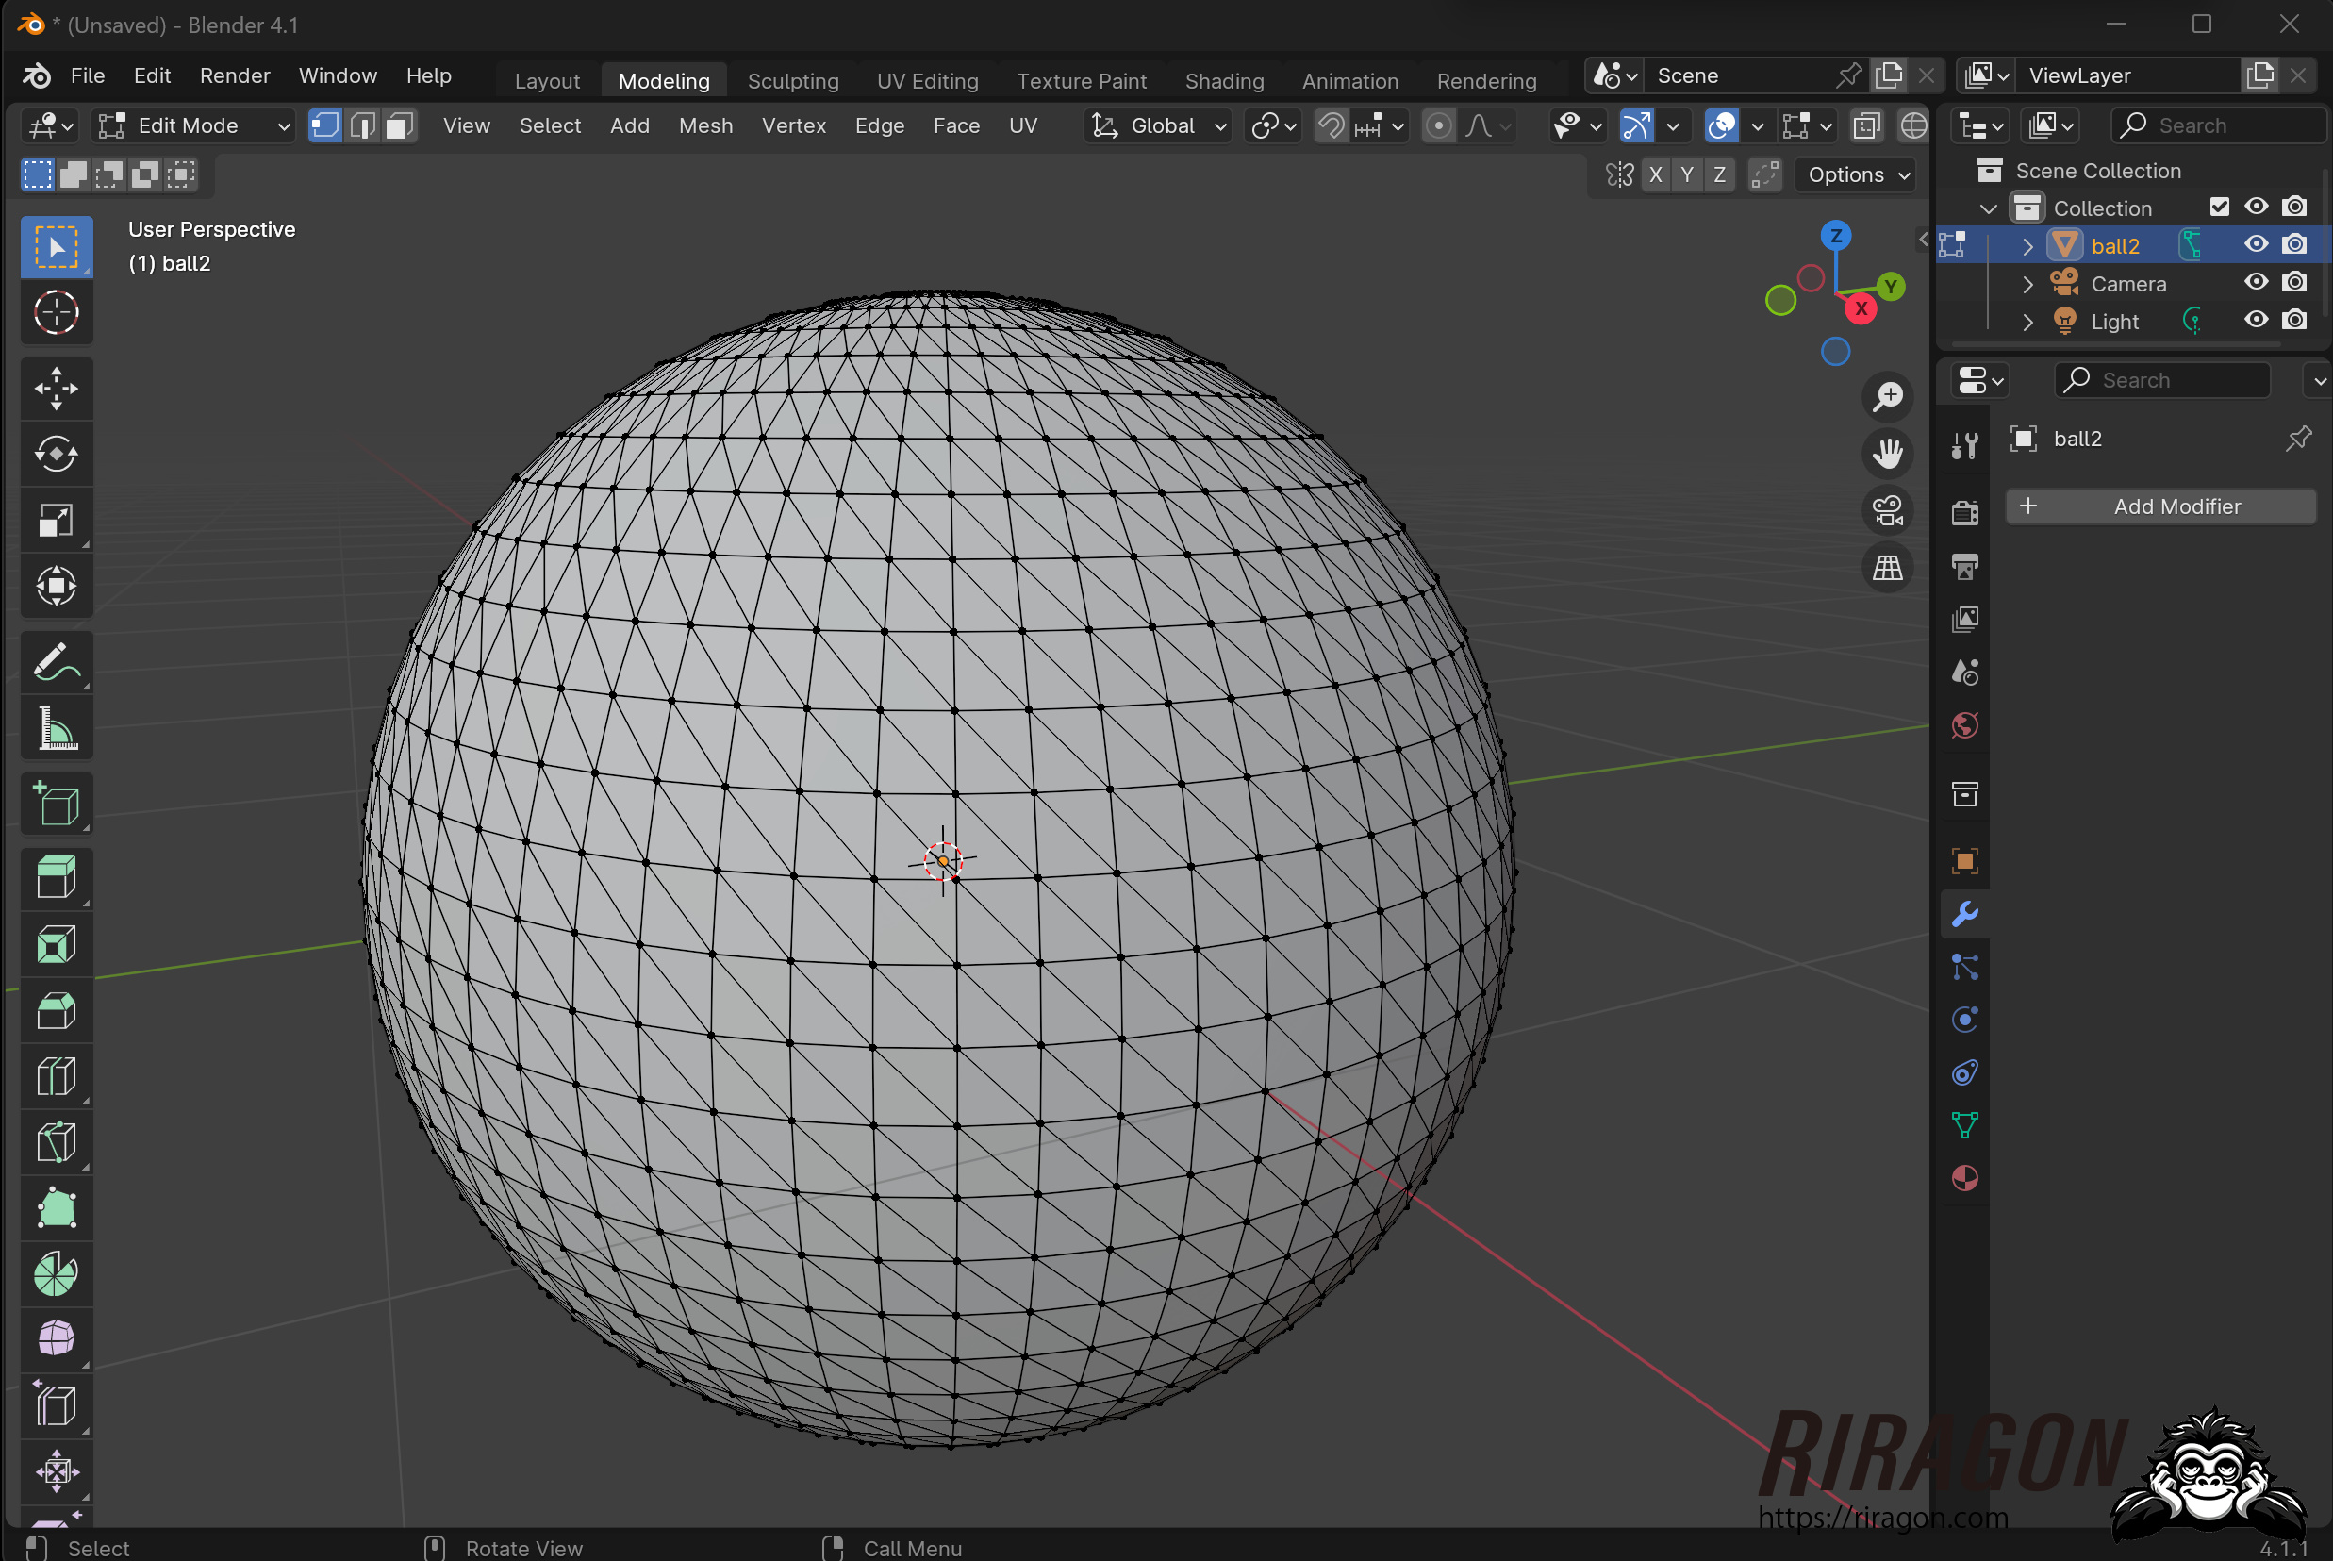Switch to the Sculpting workspace tab
The width and height of the screenshot is (2333, 1561).
click(x=792, y=80)
